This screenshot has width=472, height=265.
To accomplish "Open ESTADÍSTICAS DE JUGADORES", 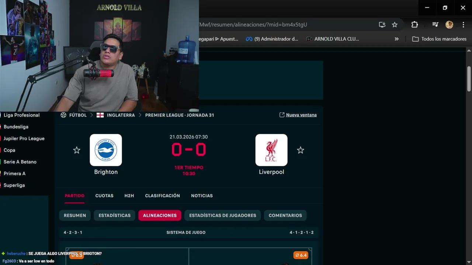I will coord(223,215).
